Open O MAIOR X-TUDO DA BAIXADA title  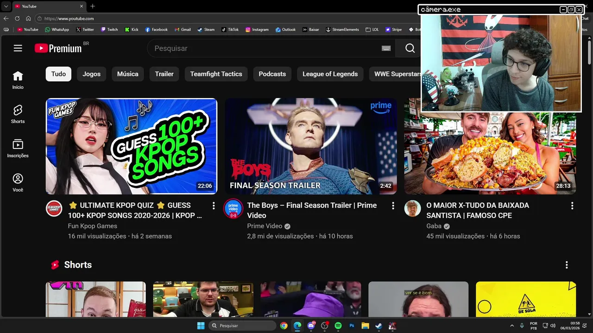click(x=478, y=210)
